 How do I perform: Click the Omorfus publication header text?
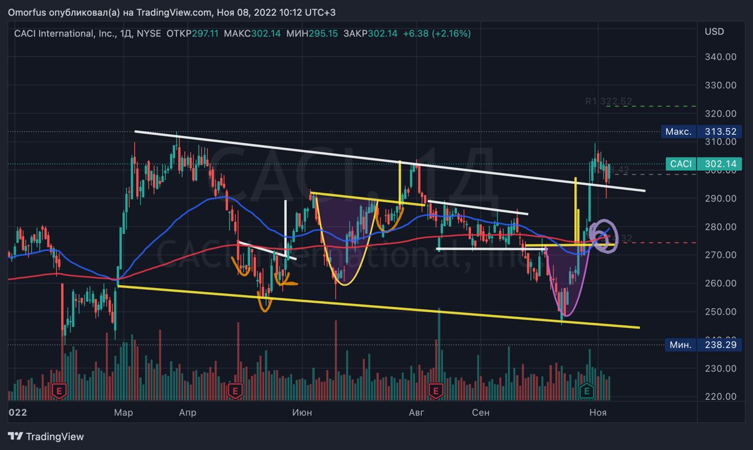(172, 12)
